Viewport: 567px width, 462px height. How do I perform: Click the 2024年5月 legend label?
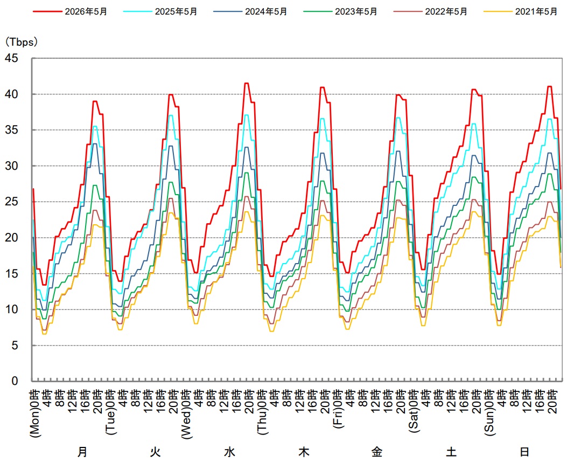[x=266, y=11]
